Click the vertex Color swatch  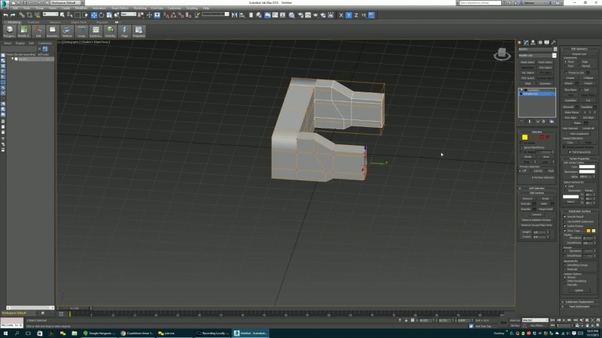[x=586, y=167]
